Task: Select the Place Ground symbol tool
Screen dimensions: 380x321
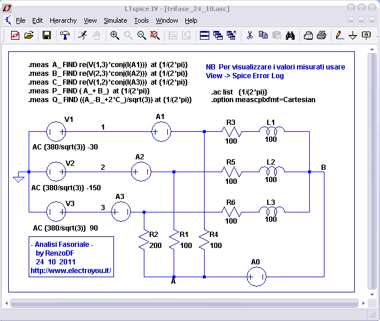Action: point(353,35)
